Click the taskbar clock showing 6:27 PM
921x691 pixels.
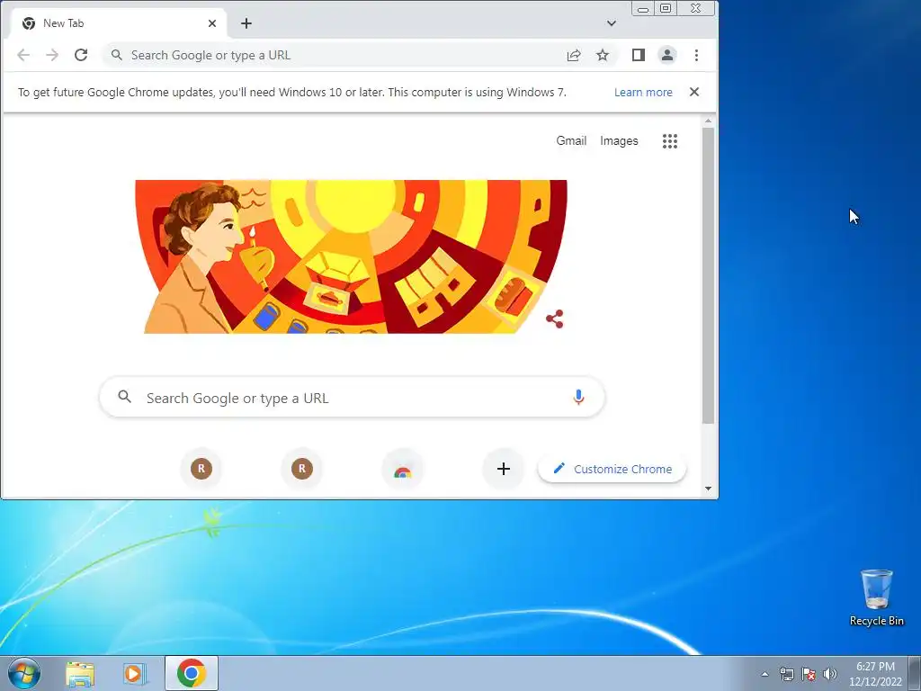click(x=875, y=674)
